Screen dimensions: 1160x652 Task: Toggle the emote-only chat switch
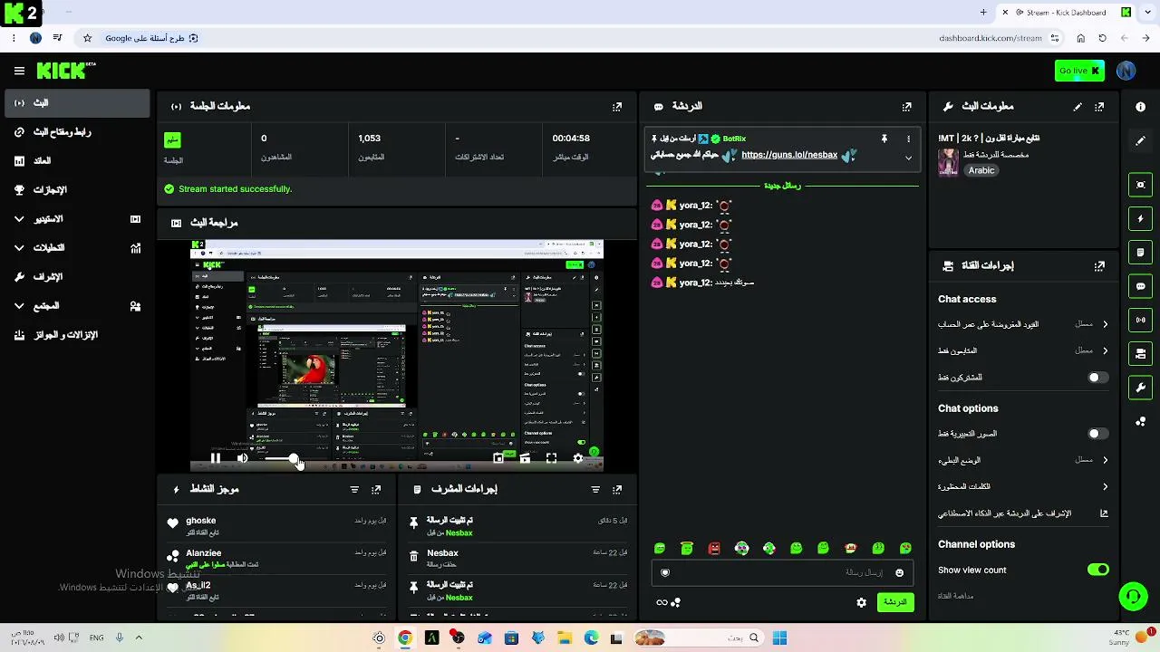pyautogui.click(x=1097, y=434)
